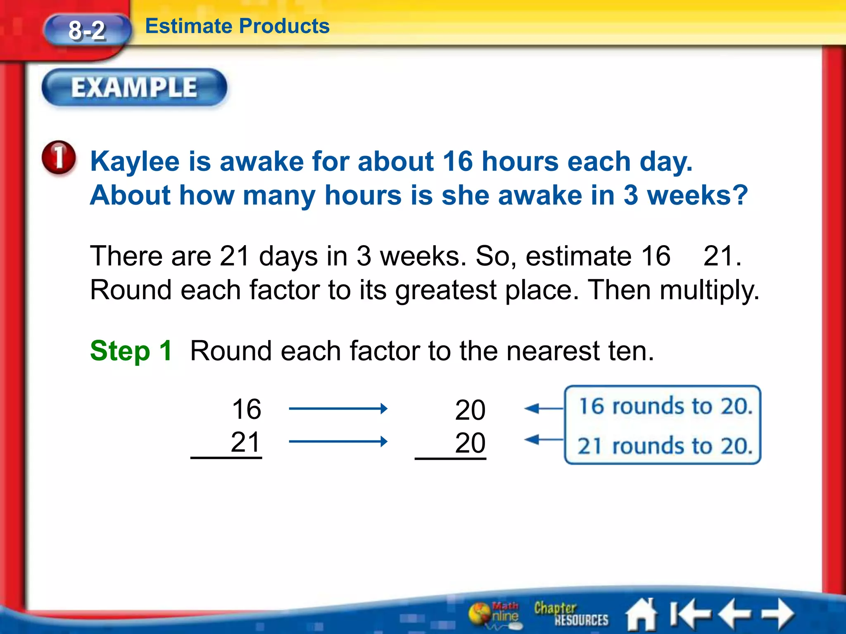Click the line 'Round each factor to its greatest place. Then multiply.'
Viewport: 846px width, 634px height.
tap(425, 291)
